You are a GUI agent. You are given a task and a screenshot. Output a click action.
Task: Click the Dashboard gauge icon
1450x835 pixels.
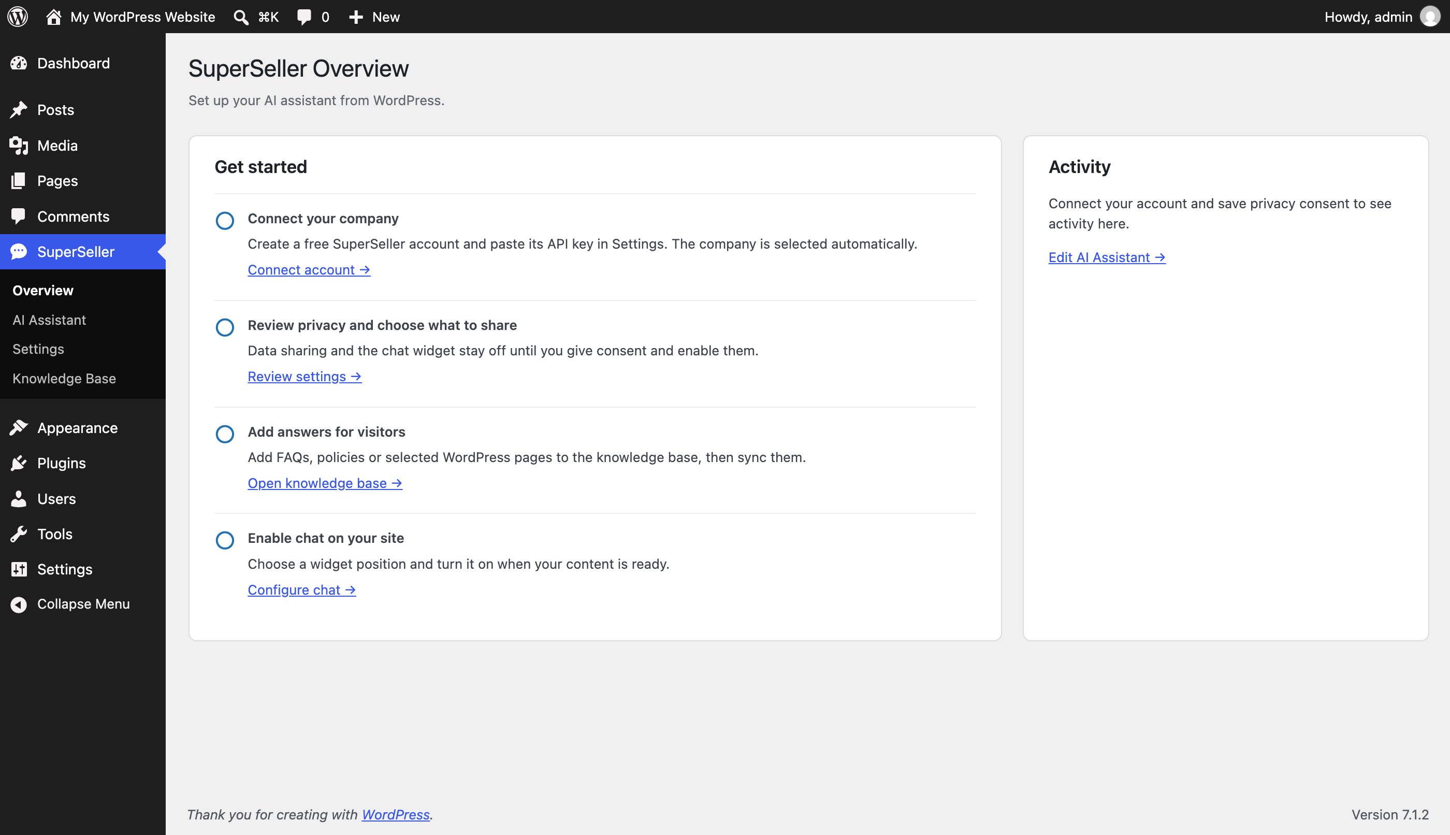click(x=18, y=63)
